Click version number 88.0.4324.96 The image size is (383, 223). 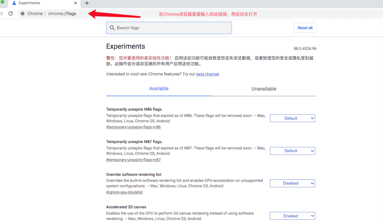(305, 49)
